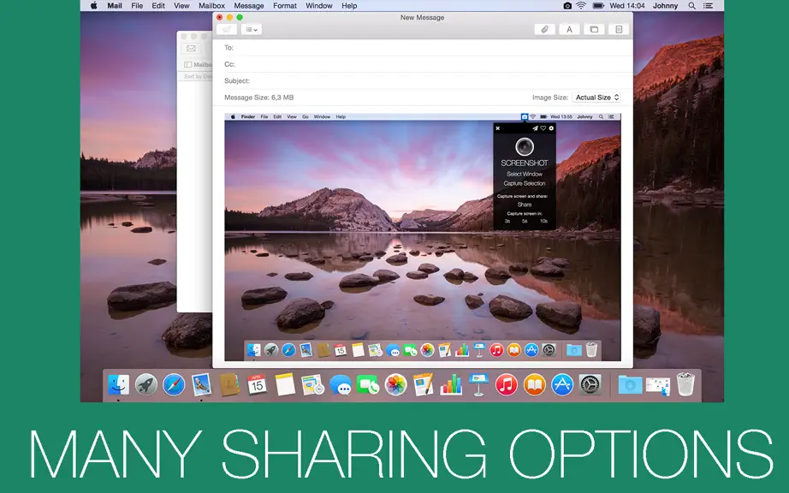Click the Johnny user name menu
Image resolution: width=789 pixels, height=493 pixels.
pyautogui.click(x=665, y=6)
